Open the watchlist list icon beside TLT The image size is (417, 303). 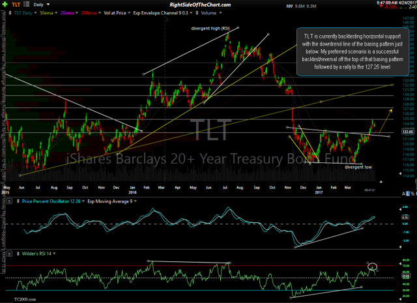pyautogui.click(x=26, y=5)
